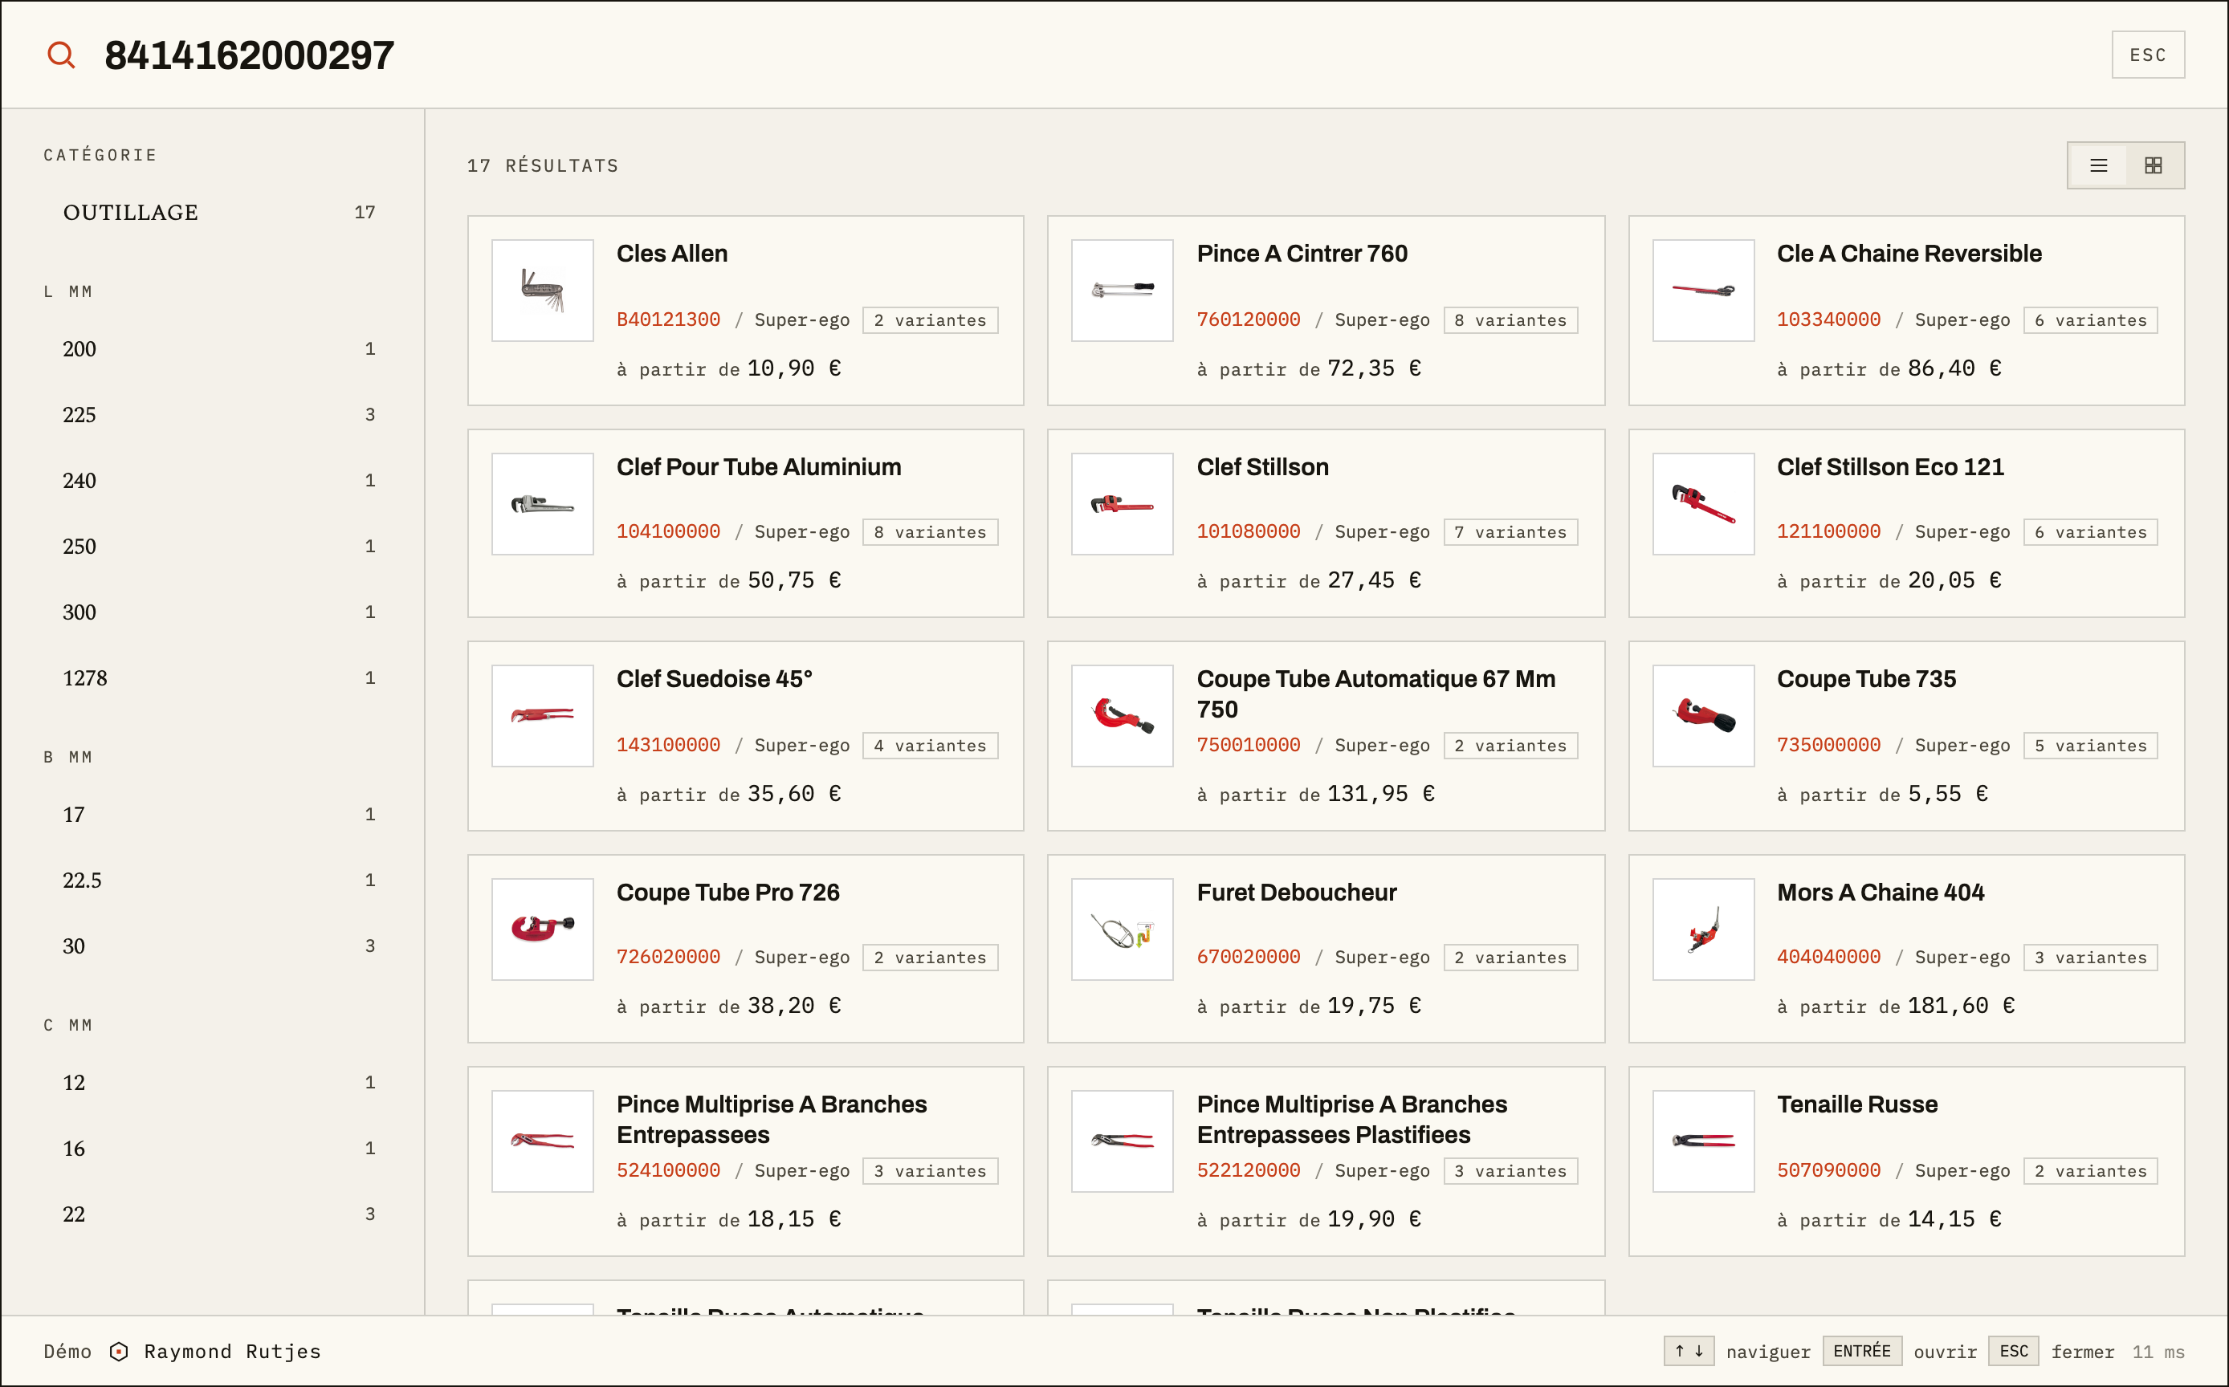Click the 17 RÉSULTATS count label
The height and width of the screenshot is (1387, 2229).
(x=544, y=166)
